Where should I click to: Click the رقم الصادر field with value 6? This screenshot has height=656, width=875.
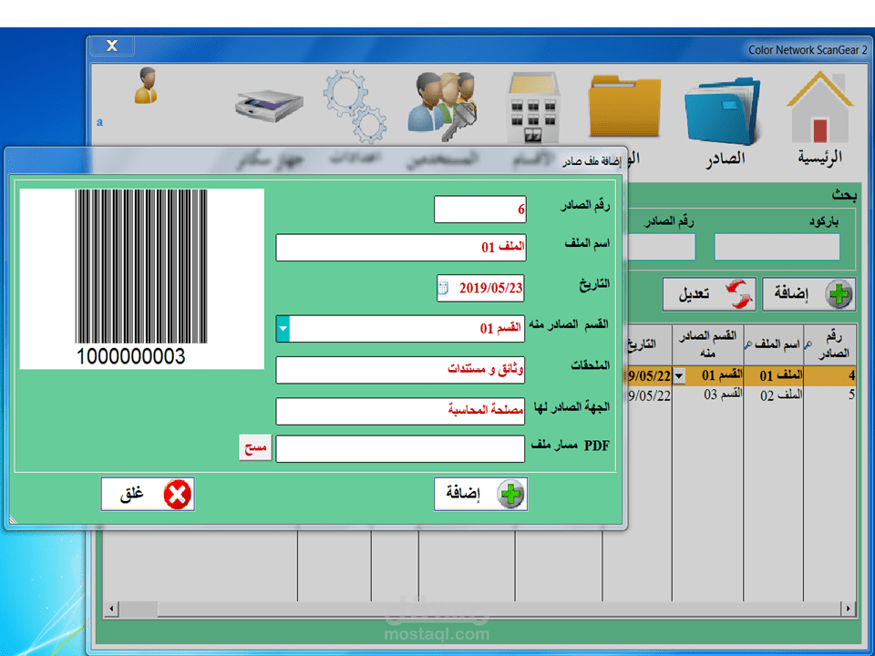pos(480,210)
